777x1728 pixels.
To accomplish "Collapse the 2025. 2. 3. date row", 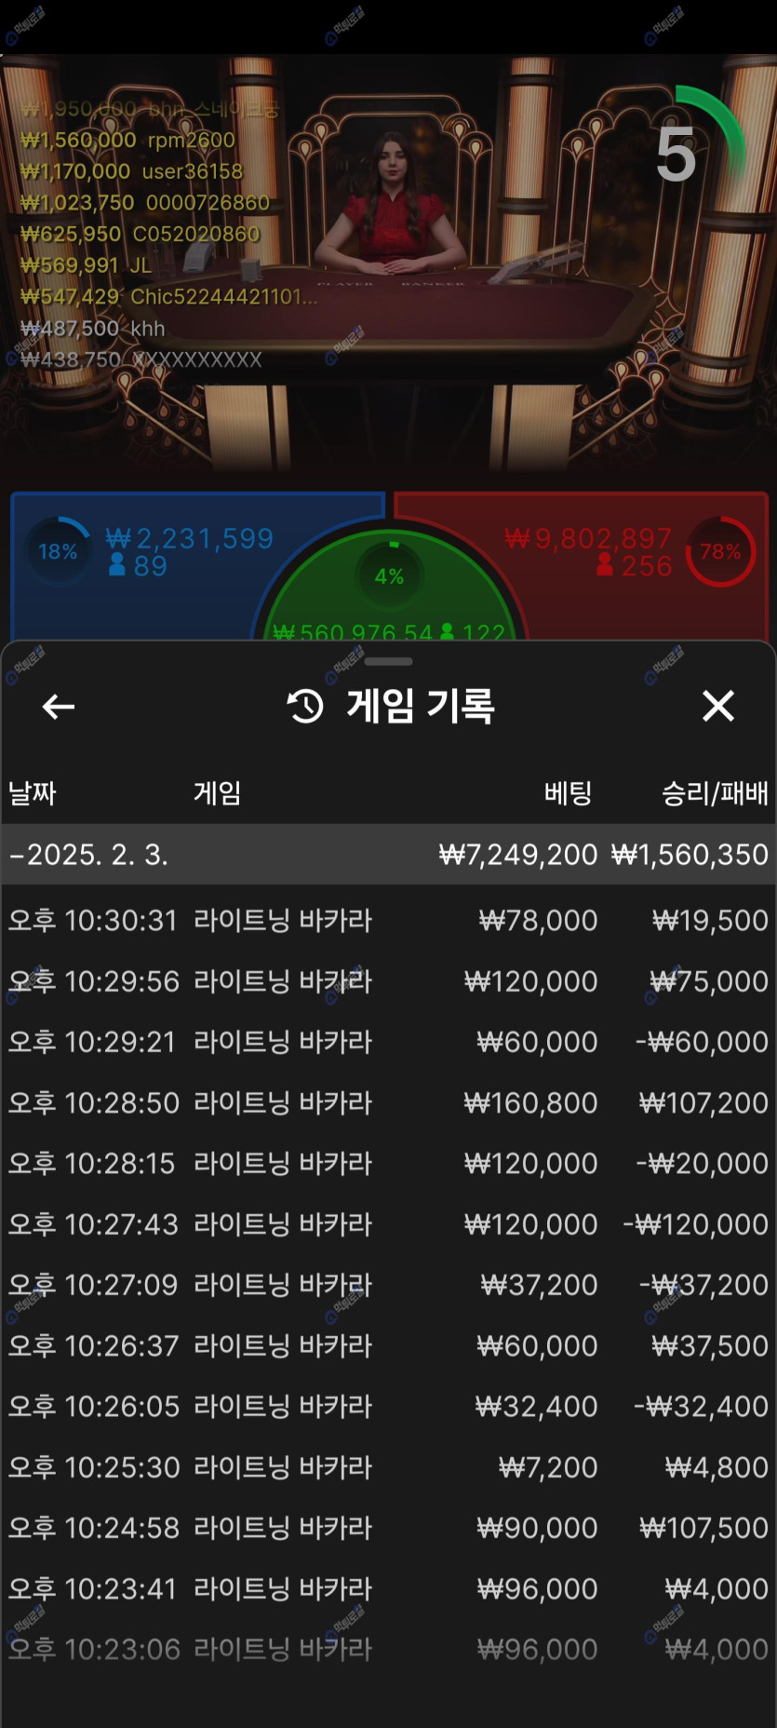I will point(17,855).
